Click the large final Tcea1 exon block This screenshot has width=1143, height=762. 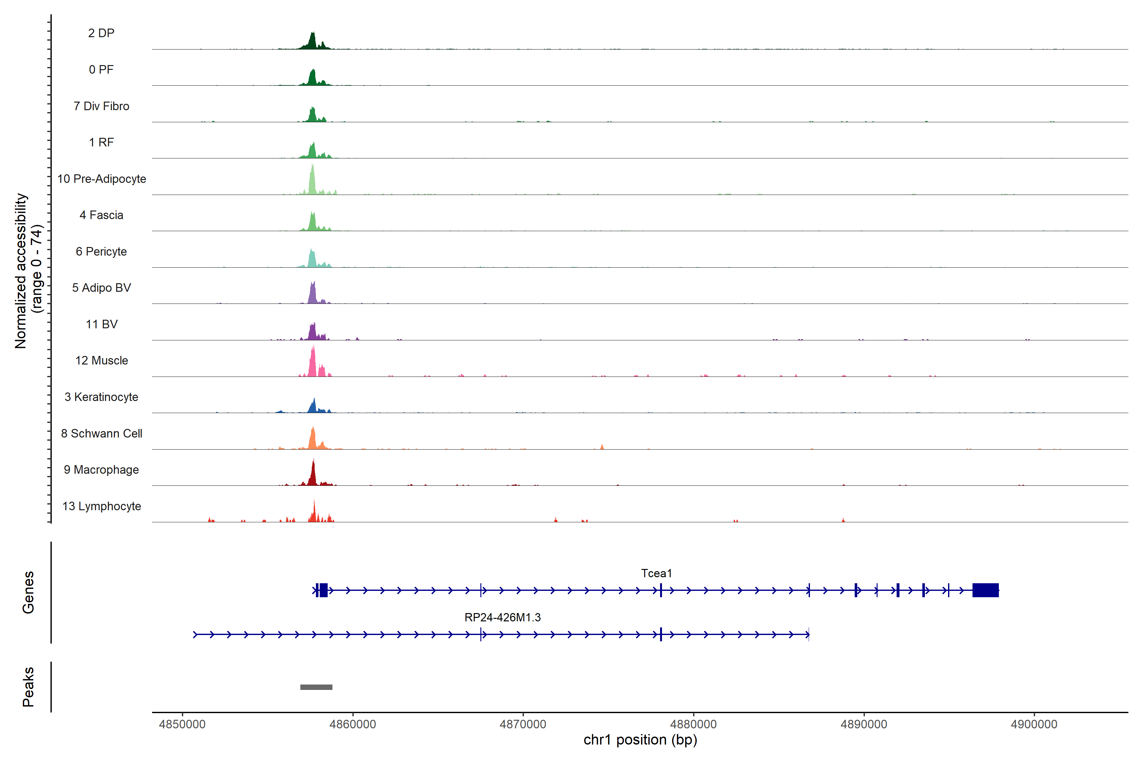[x=985, y=590]
